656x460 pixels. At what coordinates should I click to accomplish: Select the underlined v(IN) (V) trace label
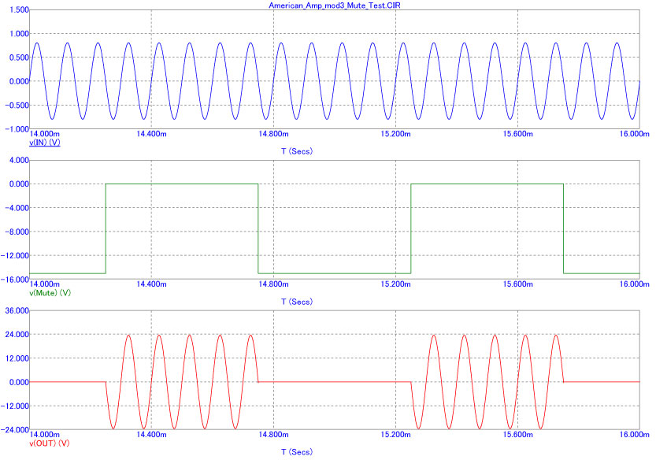tap(45, 143)
